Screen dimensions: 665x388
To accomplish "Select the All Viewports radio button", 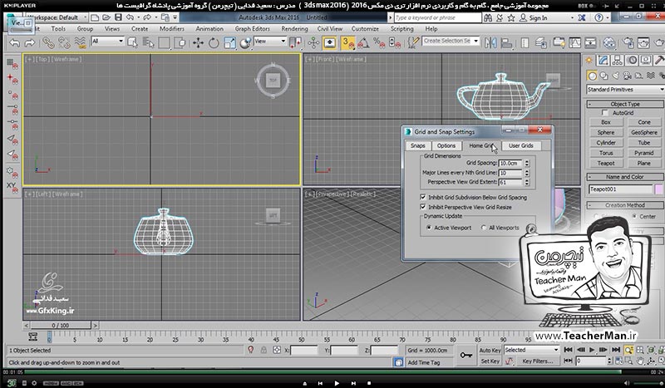I will coord(484,228).
